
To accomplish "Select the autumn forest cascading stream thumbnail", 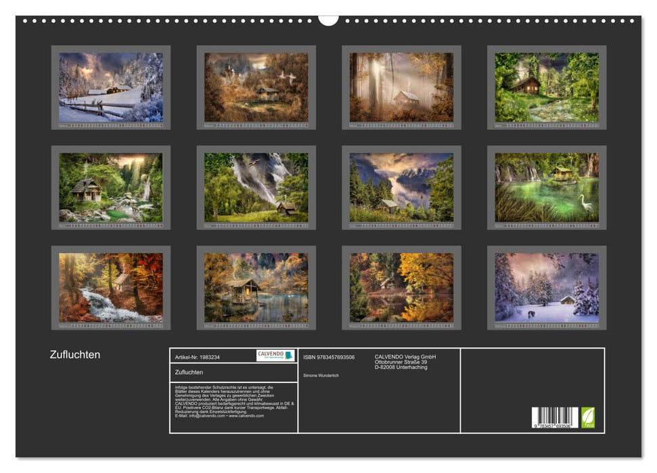I will pos(111,287).
